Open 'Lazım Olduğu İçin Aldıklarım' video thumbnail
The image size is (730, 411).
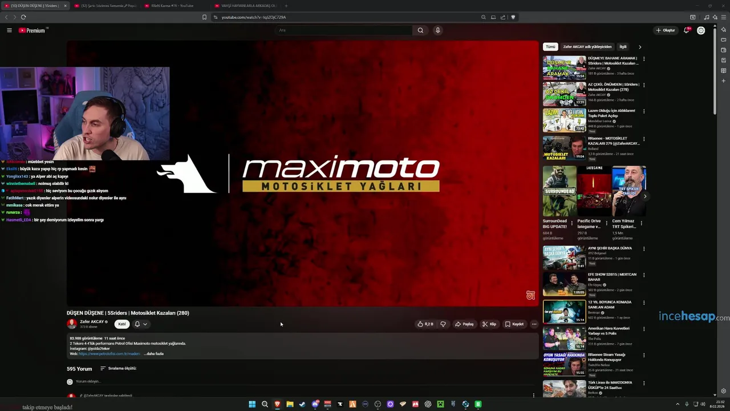tap(564, 120)
